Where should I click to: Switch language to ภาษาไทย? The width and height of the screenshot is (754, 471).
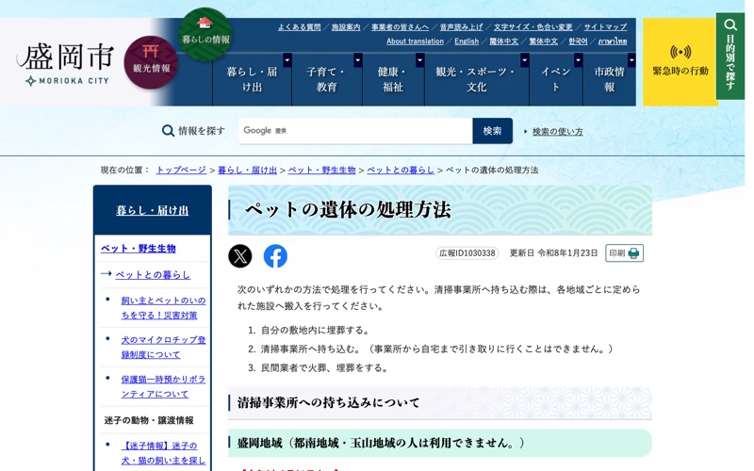[613, 41]
